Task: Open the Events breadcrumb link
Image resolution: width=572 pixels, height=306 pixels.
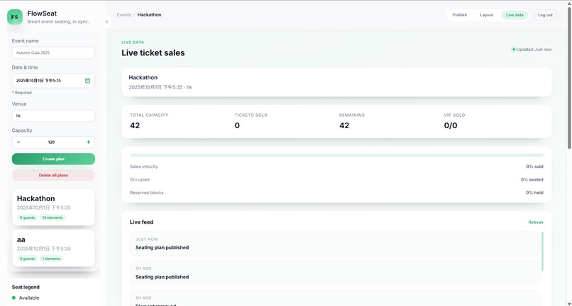Action: 123,15
